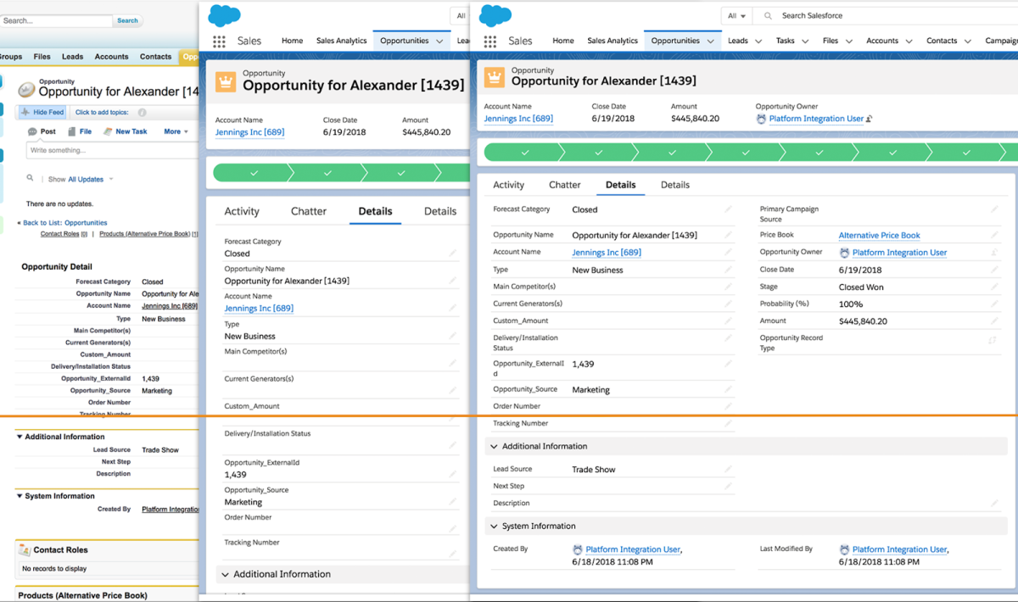Click the Opportunity Record Type change icon
Image resolution: width=1018 pixels, height=602 pixels.
[993, 340]
